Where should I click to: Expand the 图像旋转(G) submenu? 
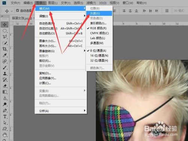pyautogui.click(x=61, y=51)
